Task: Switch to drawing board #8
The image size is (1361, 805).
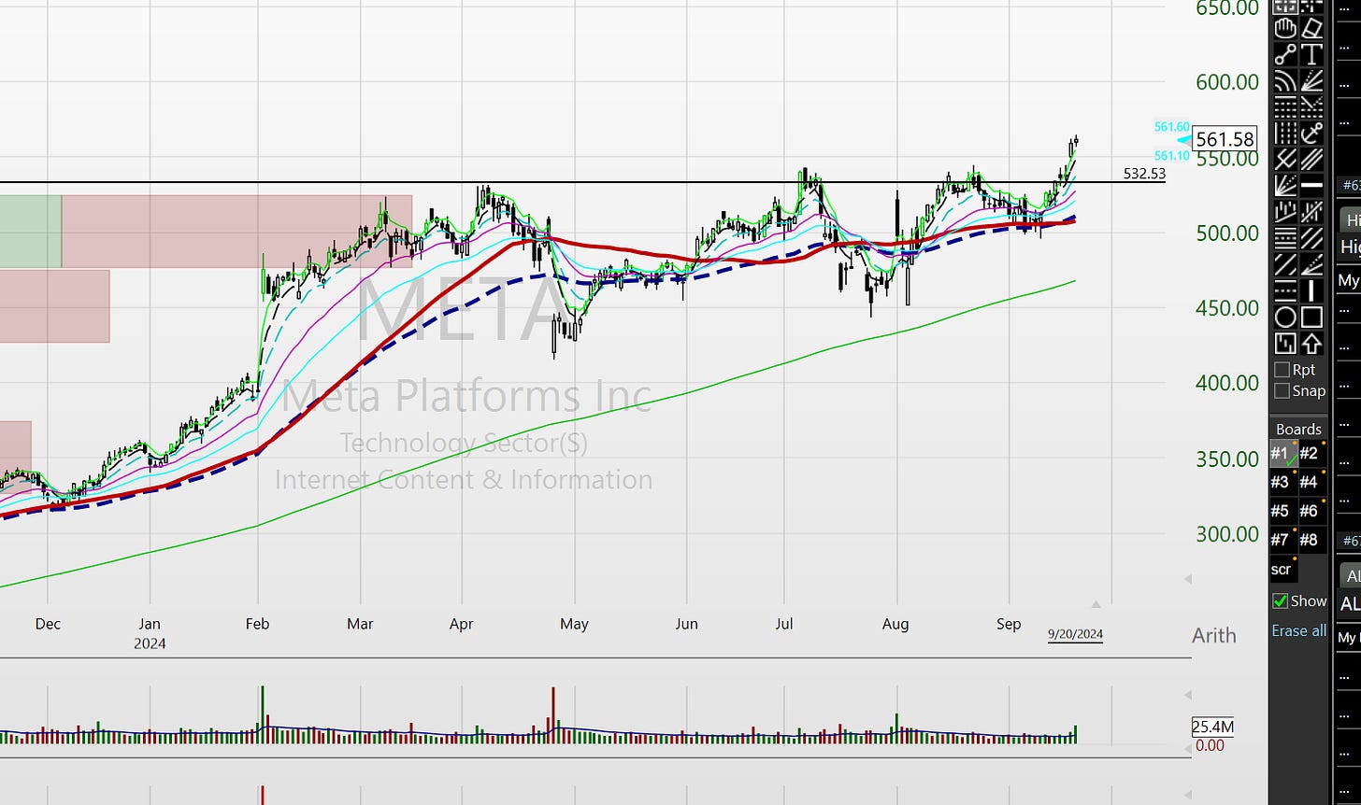Action: pyautogui.click(x=1311, y=539)
